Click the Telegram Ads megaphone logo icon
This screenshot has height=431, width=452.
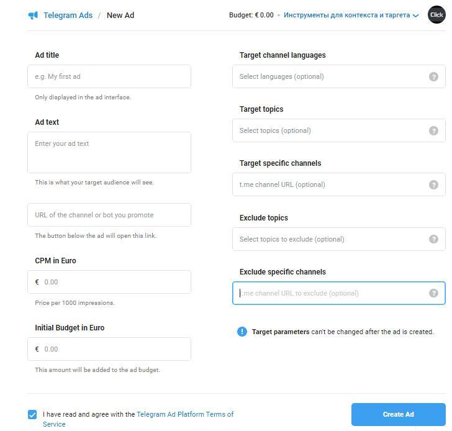[33, 15]
